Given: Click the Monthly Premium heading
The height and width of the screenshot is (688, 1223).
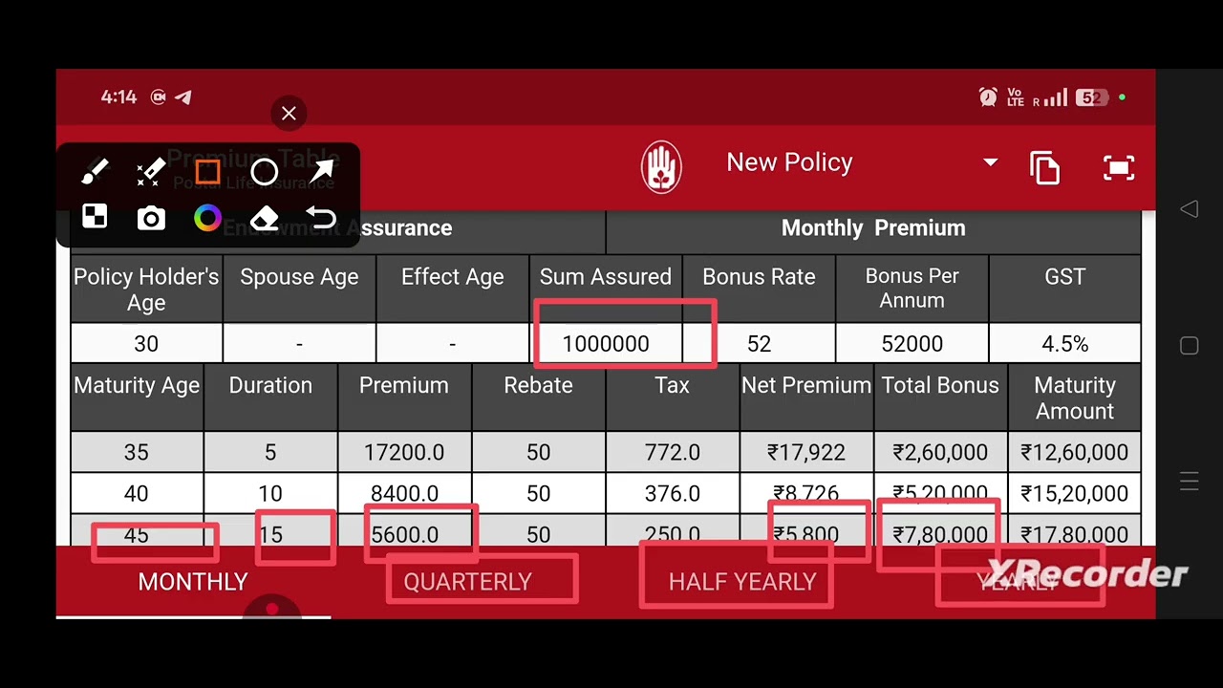Looking at the screenshot, I should click(x=873, y=228).
